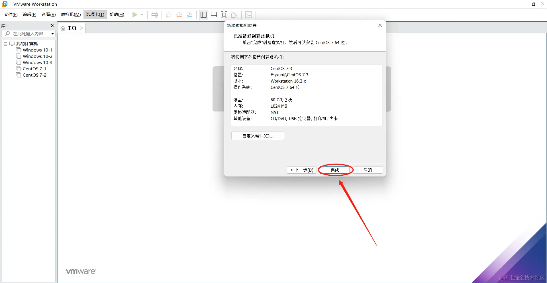Click the E:\xunji\CentOS 7-3 location value

point(289,75)
